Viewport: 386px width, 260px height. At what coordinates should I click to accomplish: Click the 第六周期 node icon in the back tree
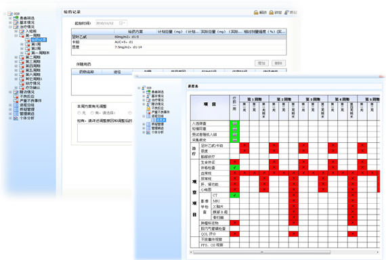(x=22, y=74)
